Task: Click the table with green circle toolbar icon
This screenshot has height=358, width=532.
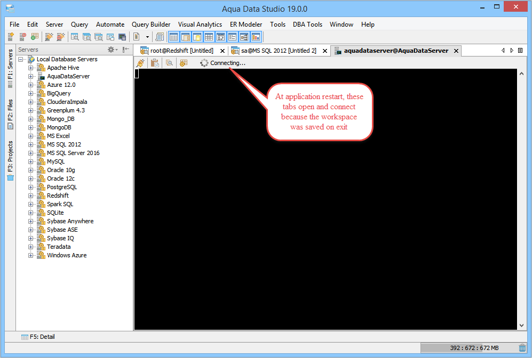Action: 34,37
